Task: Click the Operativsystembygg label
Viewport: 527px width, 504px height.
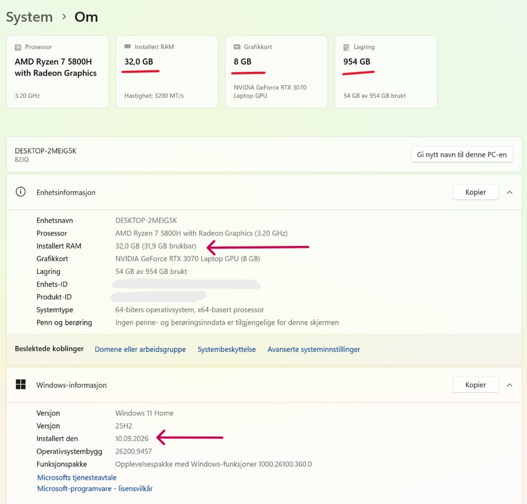Action: pyautogui.click(x=69, y=451)
